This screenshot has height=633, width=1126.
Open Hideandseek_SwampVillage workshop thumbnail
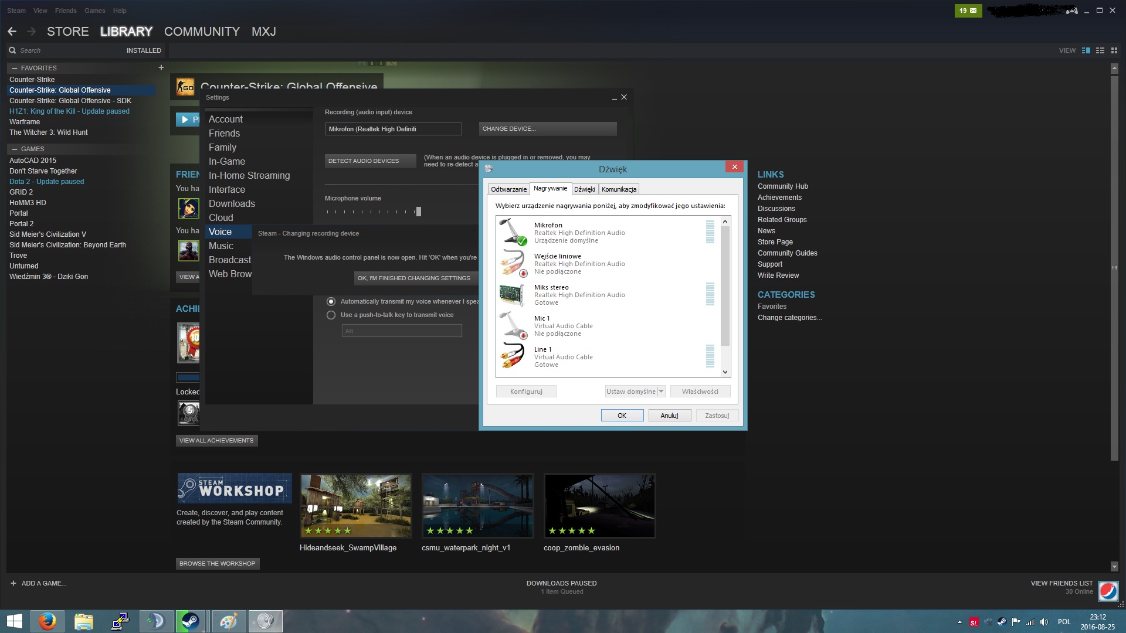[x=356, y=506]
